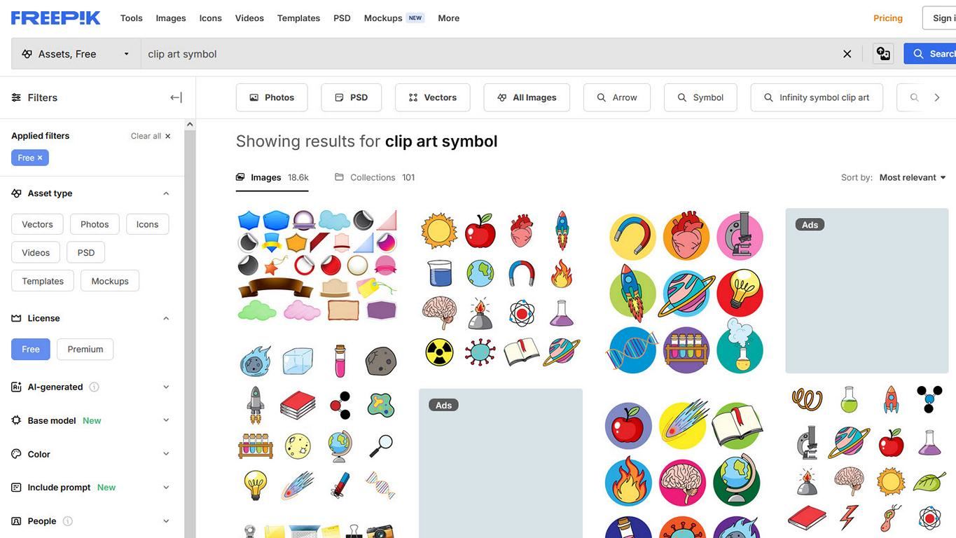Open the Templates menu item
Viewport: 956px width, 538px height.
click(x=298, y=18)
